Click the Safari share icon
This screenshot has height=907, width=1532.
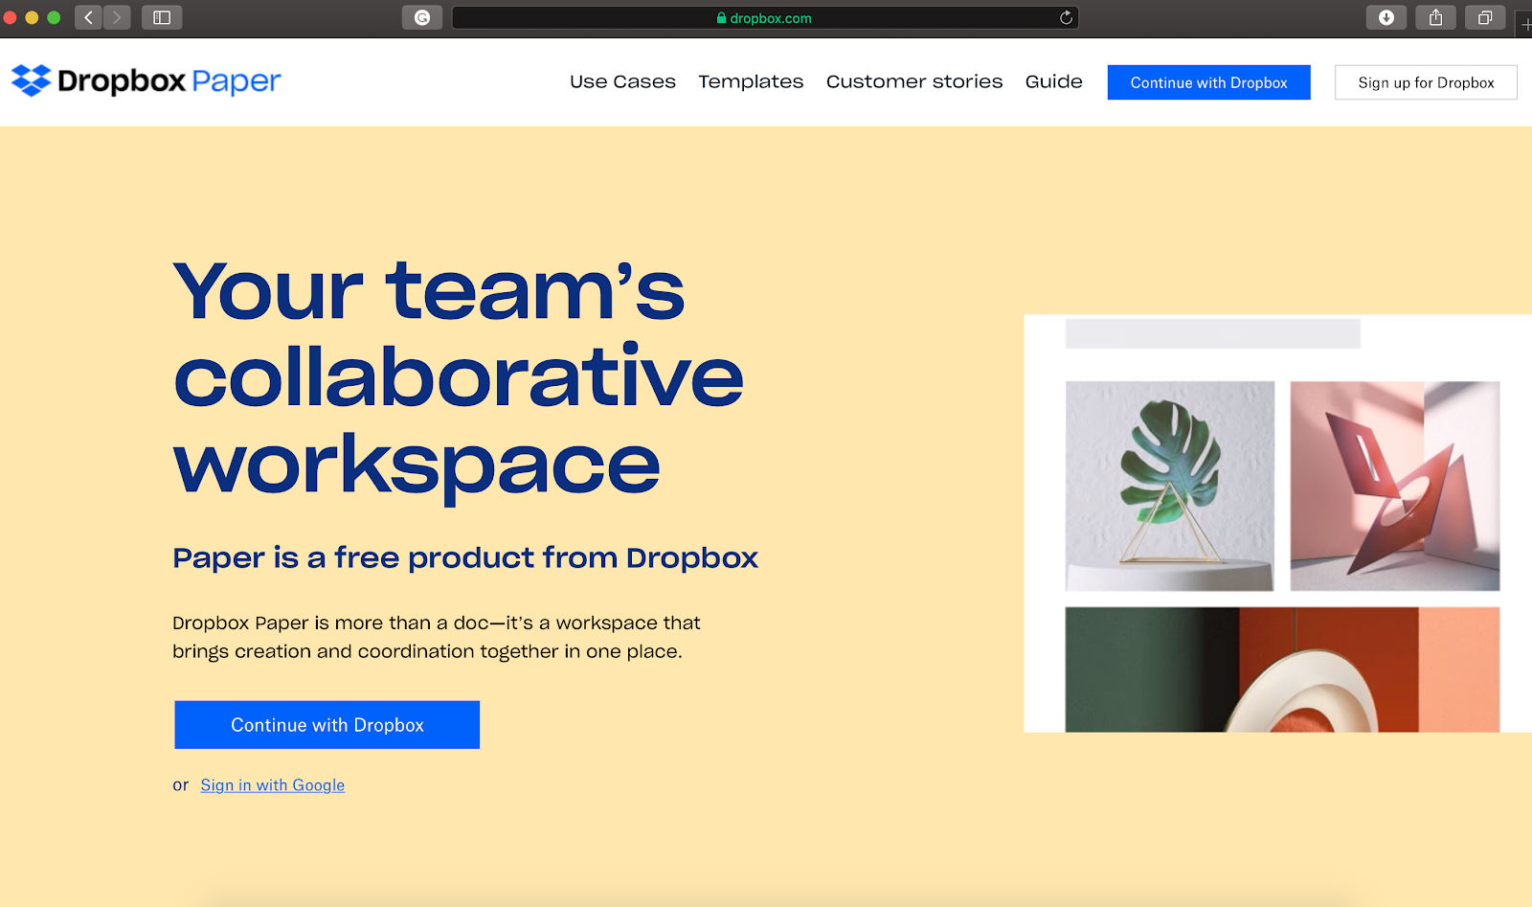[1435, 17]
